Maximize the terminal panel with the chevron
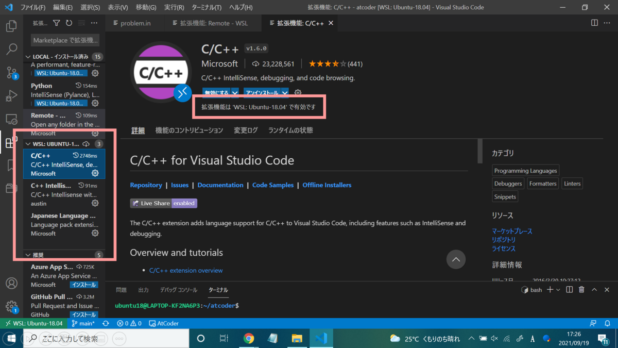Image resolution: width=618 pixels, height=348 pixels. 594,289
